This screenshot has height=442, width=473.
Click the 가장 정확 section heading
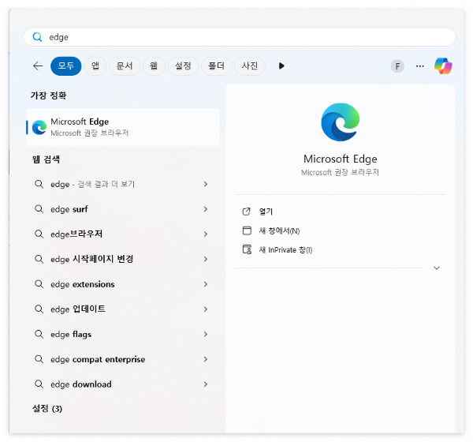point(48,96)
